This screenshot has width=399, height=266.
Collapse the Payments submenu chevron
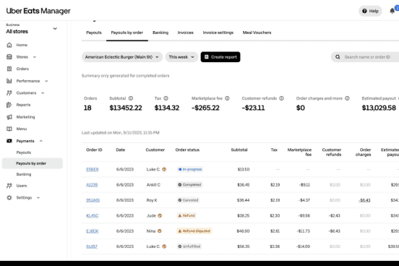[41, 141]
